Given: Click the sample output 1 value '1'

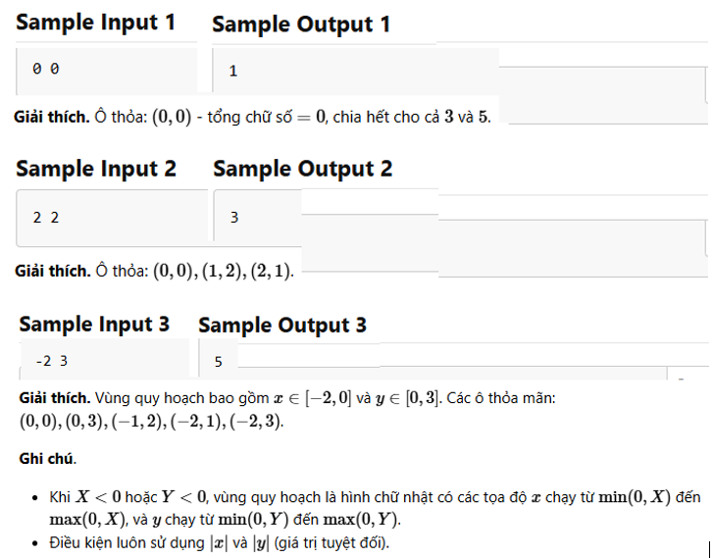Looking at the screenshot, I should point(233,72).
